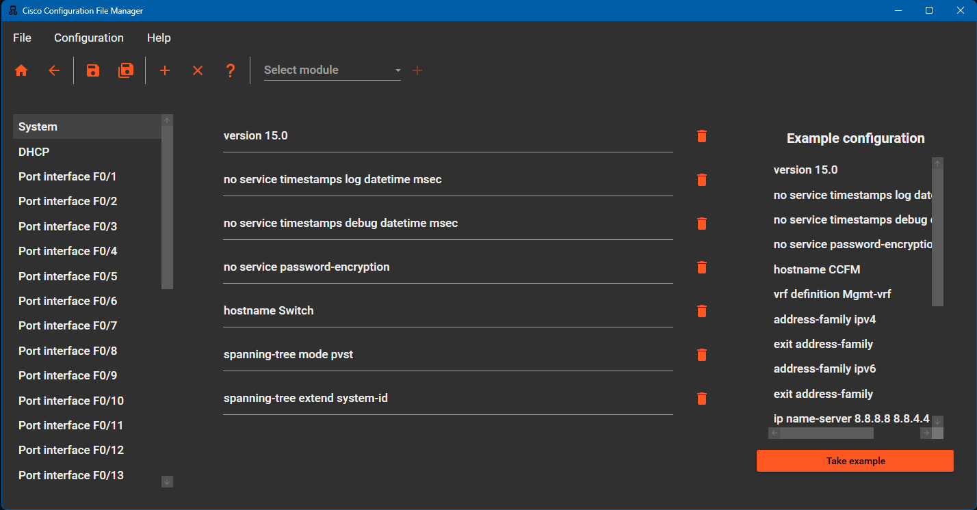Click the Take example button
Screen dimensions: 977x510
click(x=854, y=460)
